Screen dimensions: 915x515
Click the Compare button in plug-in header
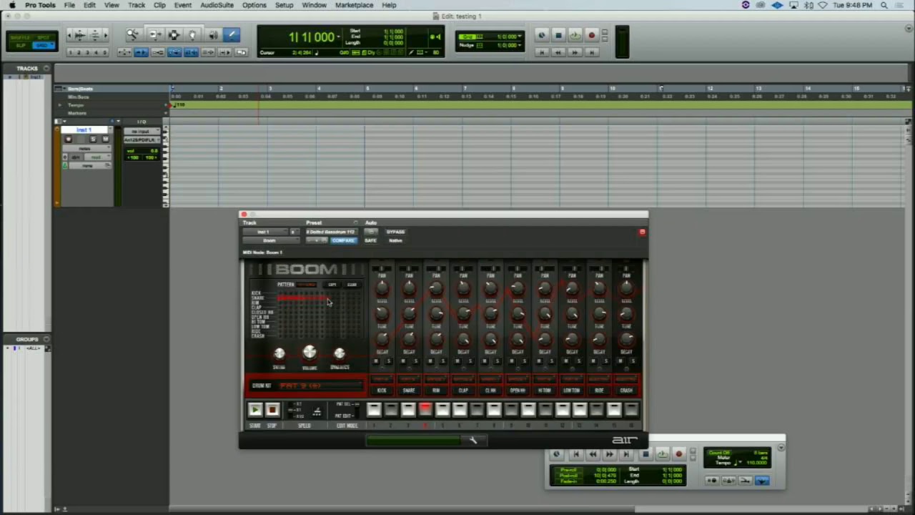[344, 240]
